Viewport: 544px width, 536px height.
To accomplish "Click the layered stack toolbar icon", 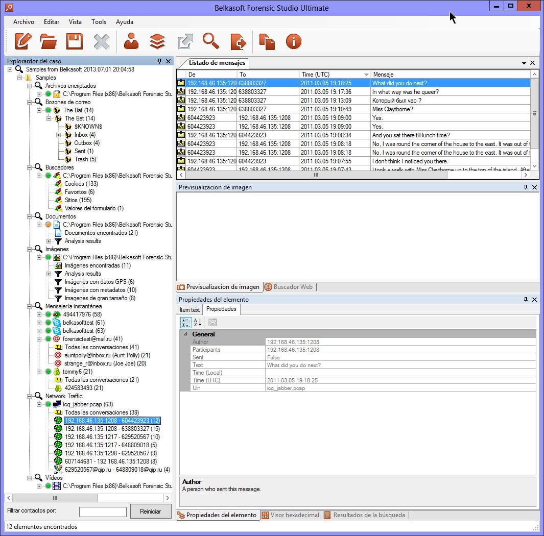I will (x=157, y=41).
